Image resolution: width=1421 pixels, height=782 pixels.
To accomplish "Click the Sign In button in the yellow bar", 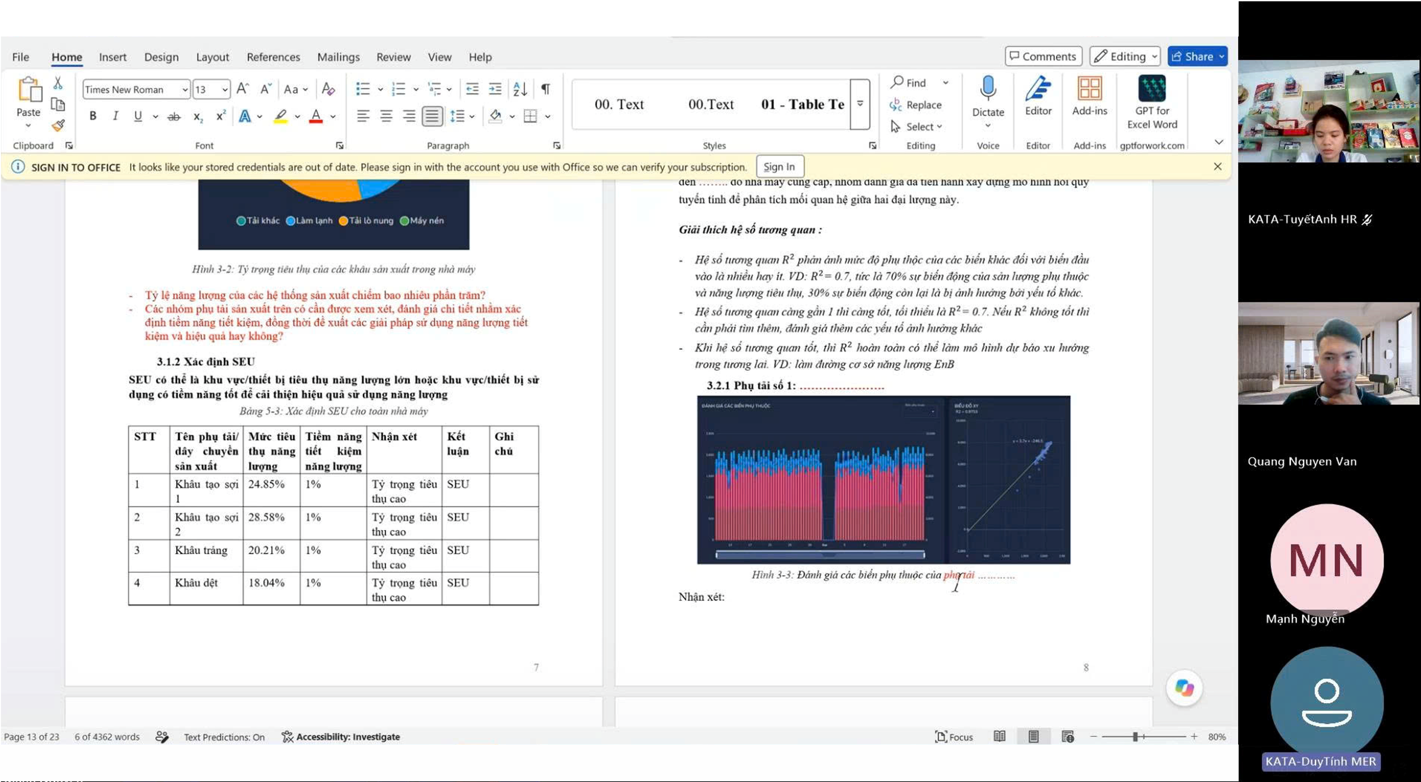I will click(x=779, y=167).
